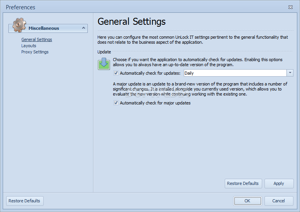Cancel the Preferences dialog
The height and width of the screenshot is (212, 300).
pyautogui.click(x=279, y=201)
